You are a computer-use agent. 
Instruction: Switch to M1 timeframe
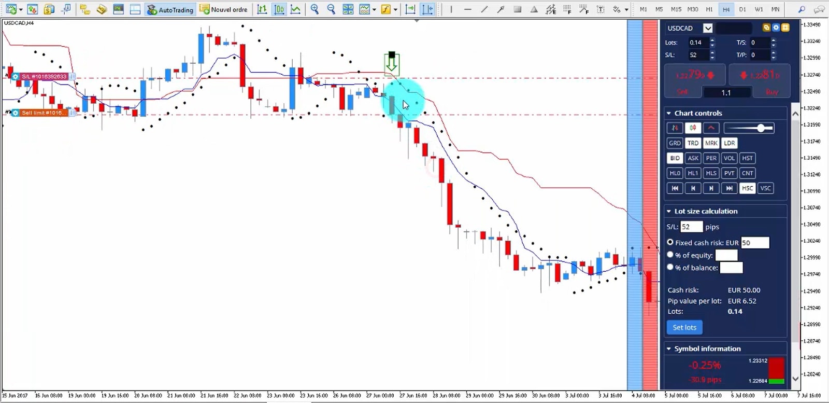point(643,9)
